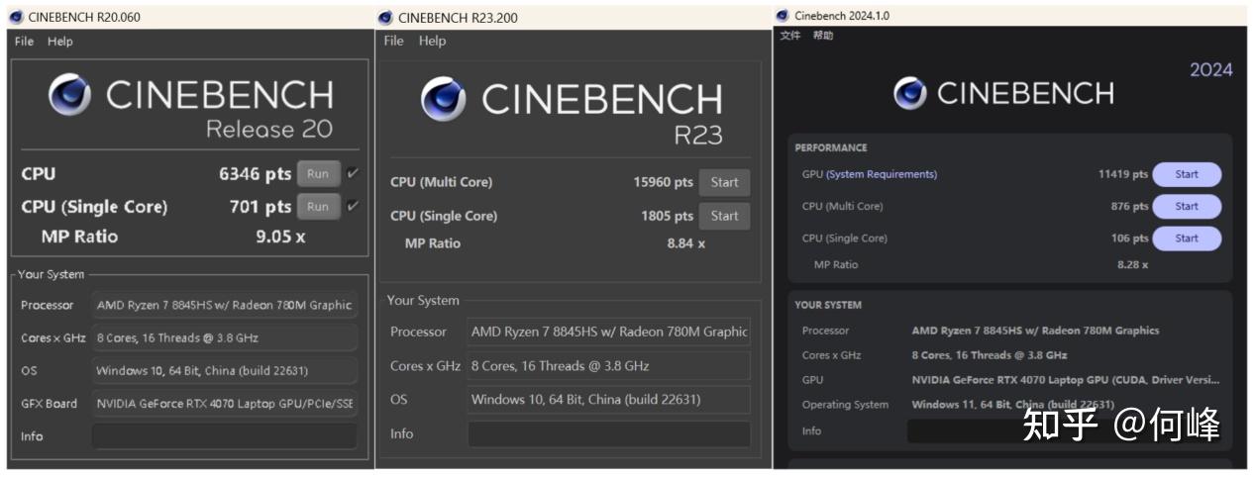Start CPU (Single Core) test in R23
Image resolution: width=1255 pixels, height=477 pixels.
[x=724, y=216]
